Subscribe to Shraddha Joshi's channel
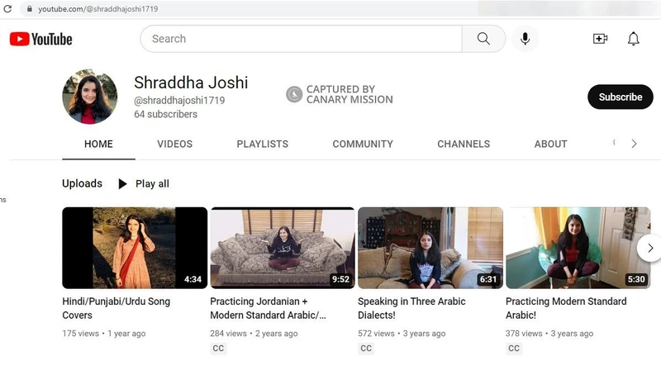Viewport: 661px width, 365px height. 621,97
